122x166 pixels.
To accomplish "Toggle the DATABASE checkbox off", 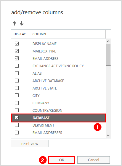I will pos(17,118).
